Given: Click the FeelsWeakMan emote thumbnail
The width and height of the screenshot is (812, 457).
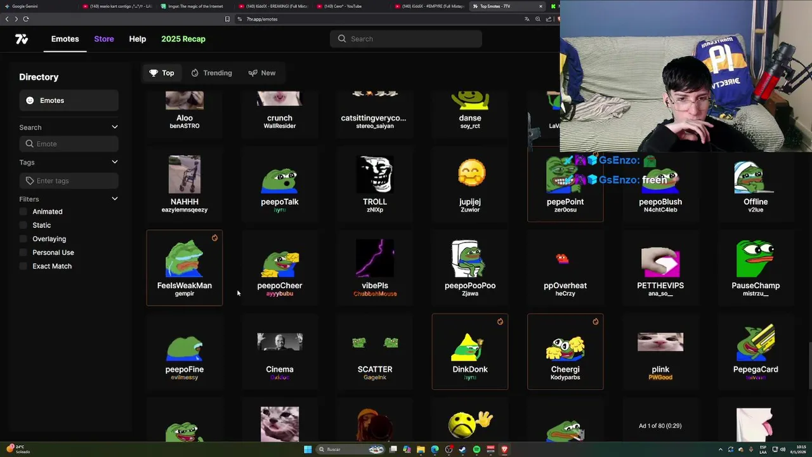Looking at the screenshot, I should coord(185,258).
